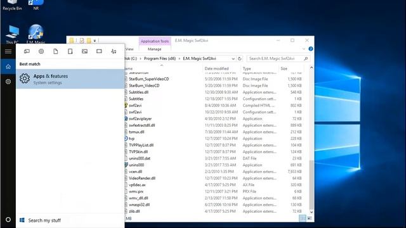Filter search results by Photos
Viewport: 406px width, 228px height.
(84, 51)
